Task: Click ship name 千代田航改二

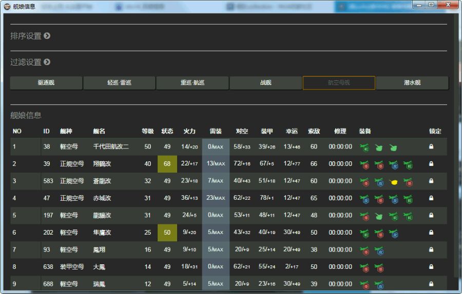Action: click(x=111, y=146)
